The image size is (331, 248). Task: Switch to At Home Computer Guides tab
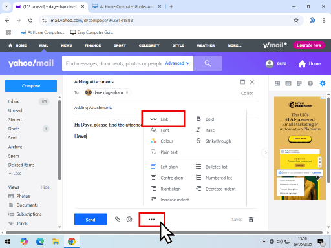tap(126, 6)
